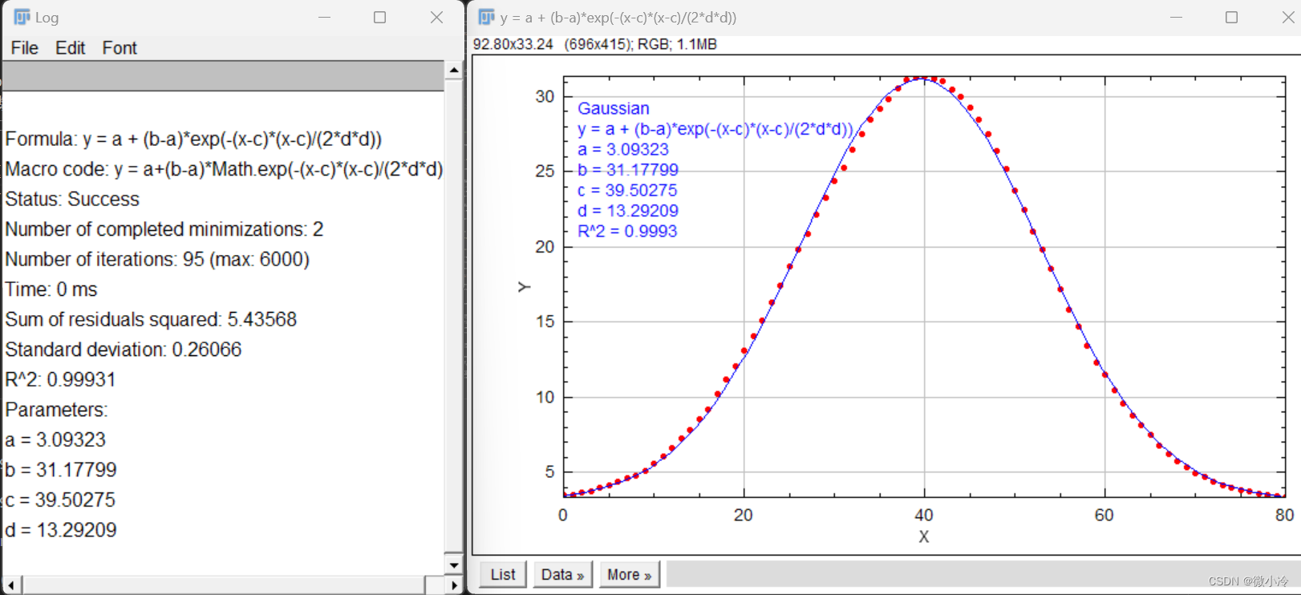Click 'Standard deviation: 0.26066' line
The width and height of the screenshot is (1301, 595).
pos(124,350)
